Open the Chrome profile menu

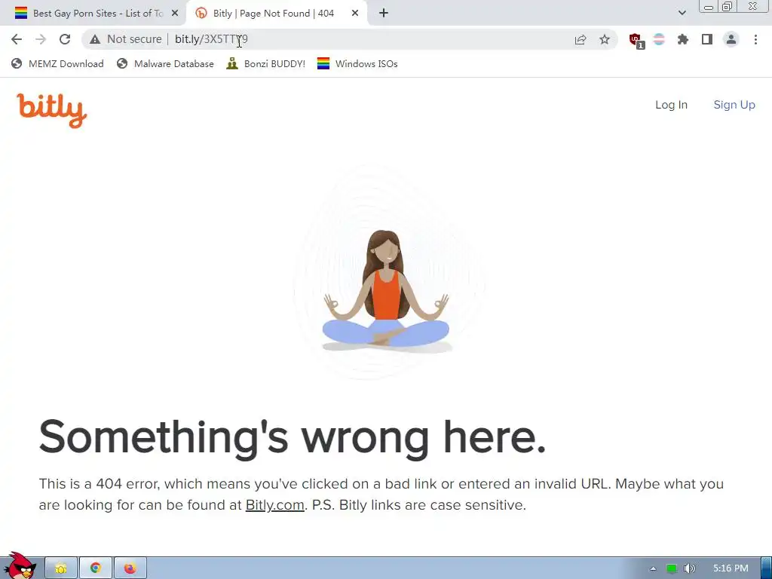(731, 39)
